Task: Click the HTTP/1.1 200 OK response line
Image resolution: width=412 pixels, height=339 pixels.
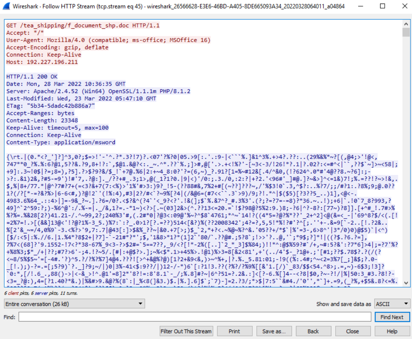Action: 32,76
